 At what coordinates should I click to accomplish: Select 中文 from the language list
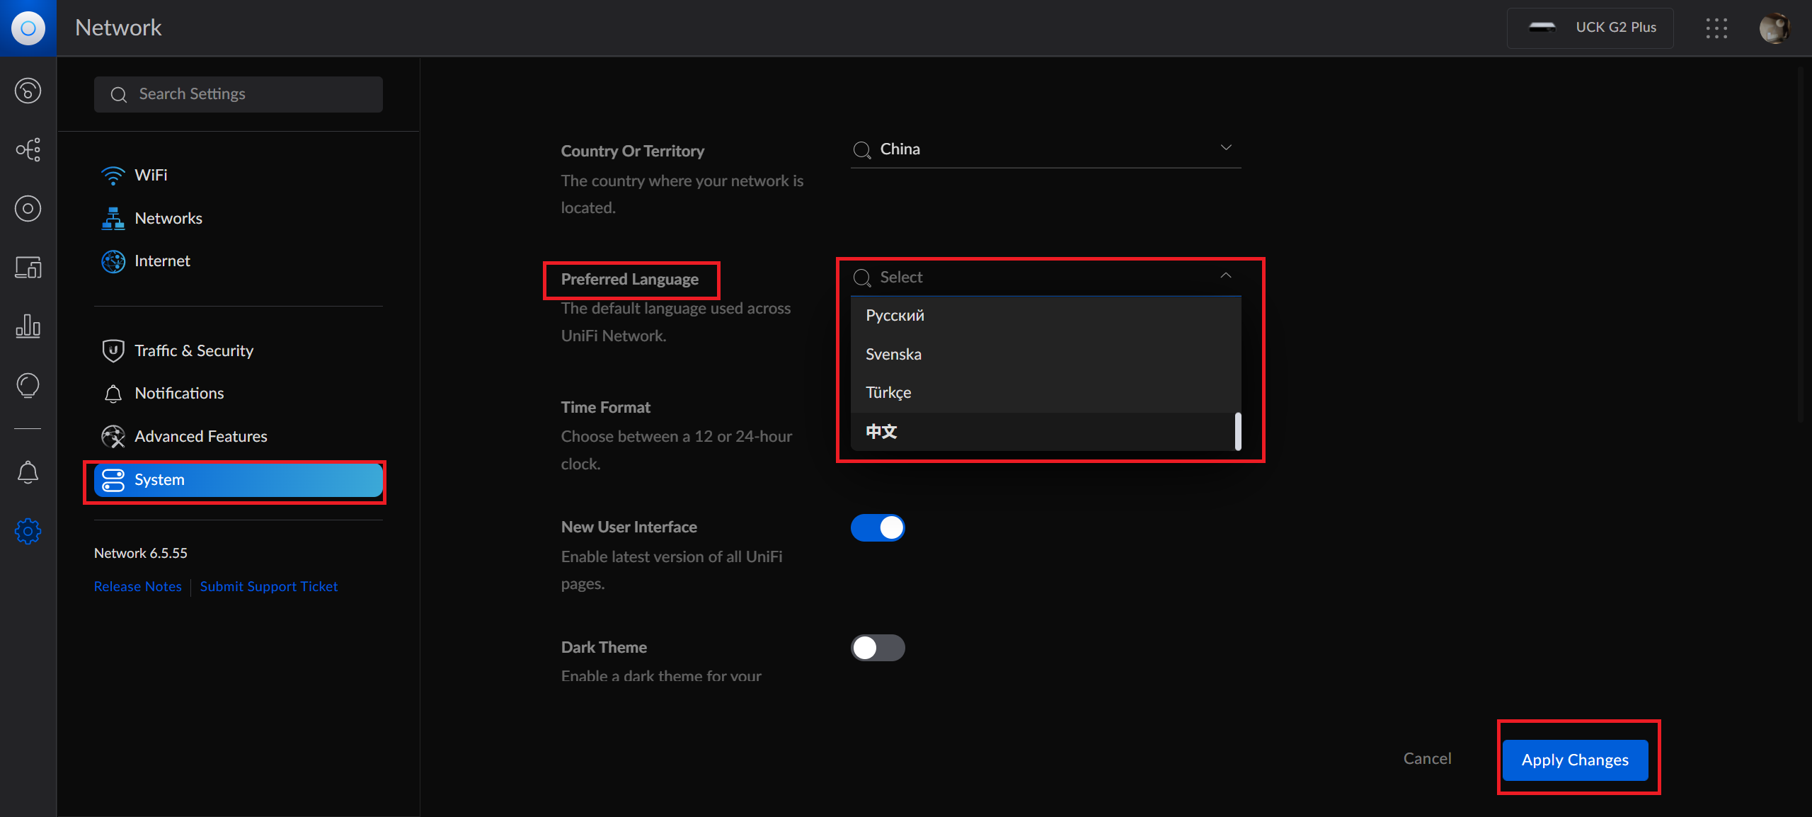click(1042, 431)
